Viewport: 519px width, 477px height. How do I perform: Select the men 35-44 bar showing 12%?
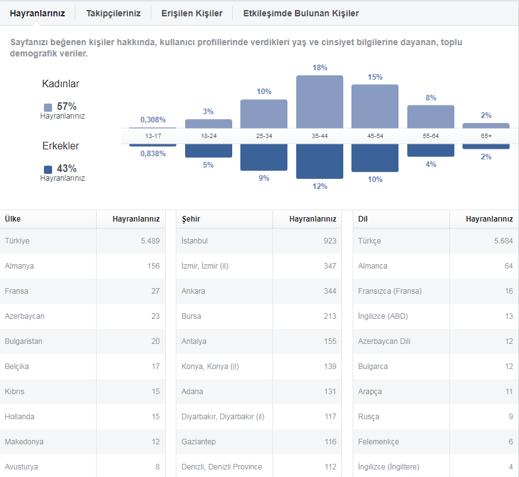pos(319,161)
